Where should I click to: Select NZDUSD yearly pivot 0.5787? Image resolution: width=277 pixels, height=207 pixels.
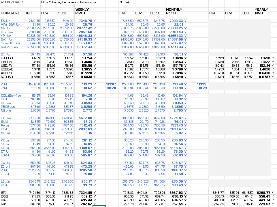pyautogui.click(x=265, y=77)
